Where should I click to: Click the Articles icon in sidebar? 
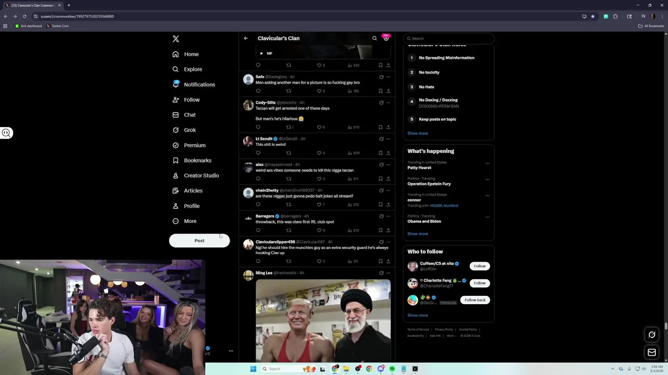[176, 191]
